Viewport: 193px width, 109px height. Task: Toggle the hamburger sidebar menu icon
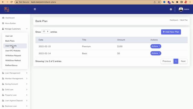coord(35,9)
